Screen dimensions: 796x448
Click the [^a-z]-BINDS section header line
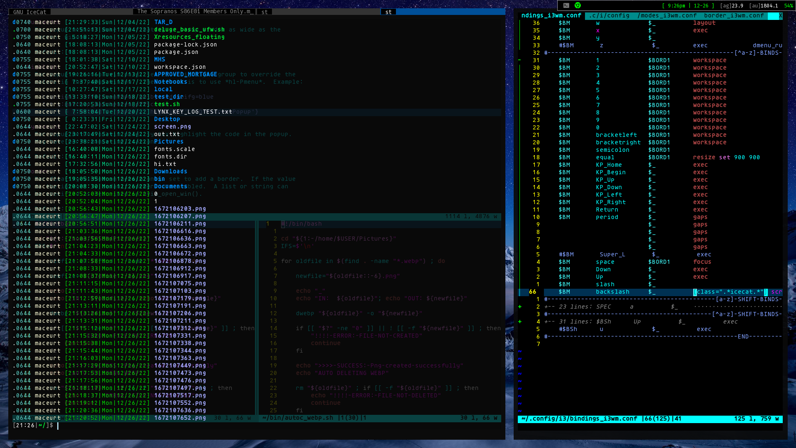663,53
